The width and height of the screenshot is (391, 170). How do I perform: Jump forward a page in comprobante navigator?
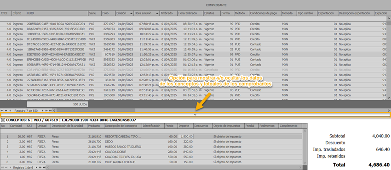click(46, 110)
